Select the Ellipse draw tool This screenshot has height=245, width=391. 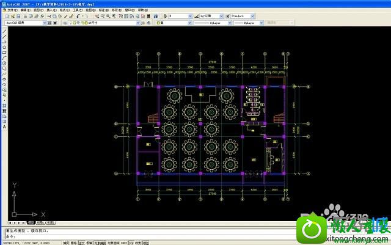point(4,79)
